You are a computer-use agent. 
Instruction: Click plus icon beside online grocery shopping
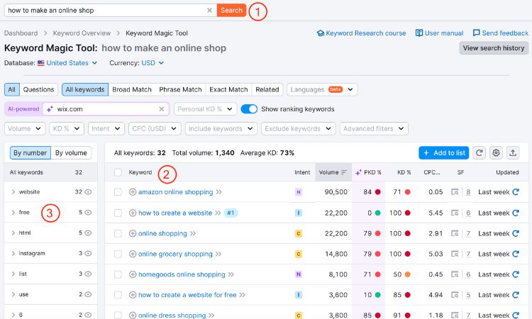click(133, 254)
